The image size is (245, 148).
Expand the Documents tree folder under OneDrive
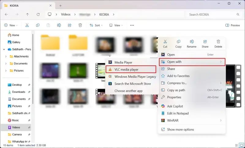tap(6, 64)
